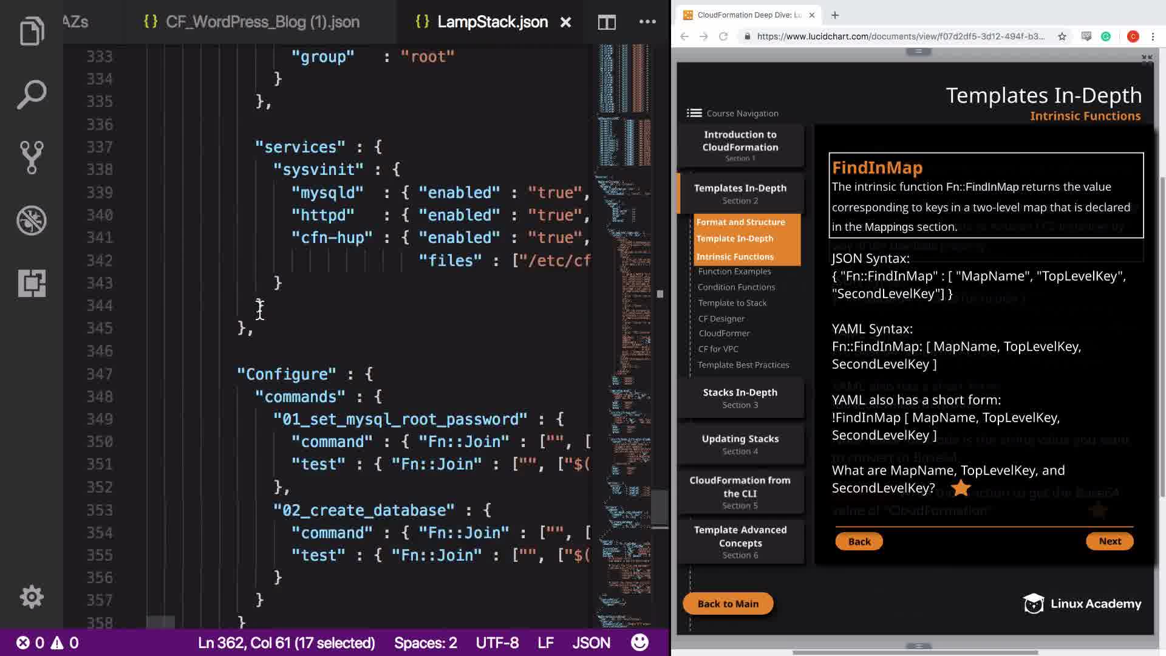Click the split editor icon
The width and height of the screenshot is (1166, 656).
607,22
